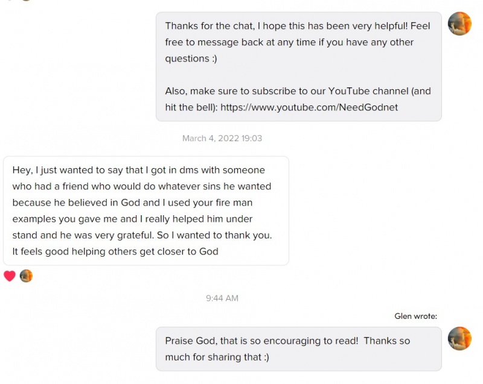Click the "It feels good helping others" line
The image size is (483, 384).
point(115,251)
